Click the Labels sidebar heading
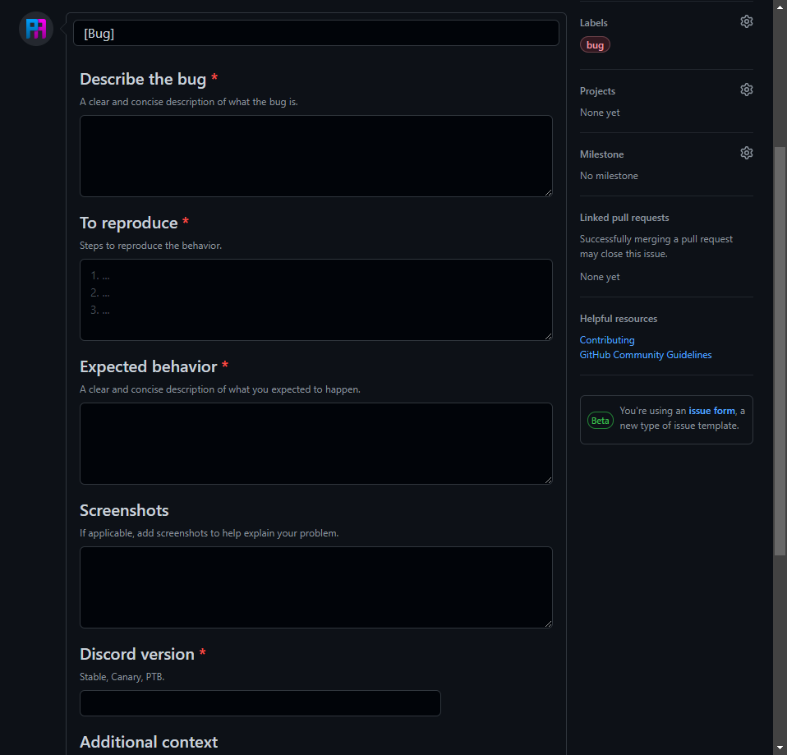787x755 pixels. [594, 23]
